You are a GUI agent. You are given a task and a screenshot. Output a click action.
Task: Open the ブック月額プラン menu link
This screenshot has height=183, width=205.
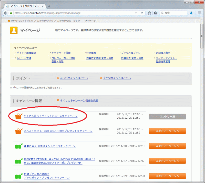click(131, 53)
